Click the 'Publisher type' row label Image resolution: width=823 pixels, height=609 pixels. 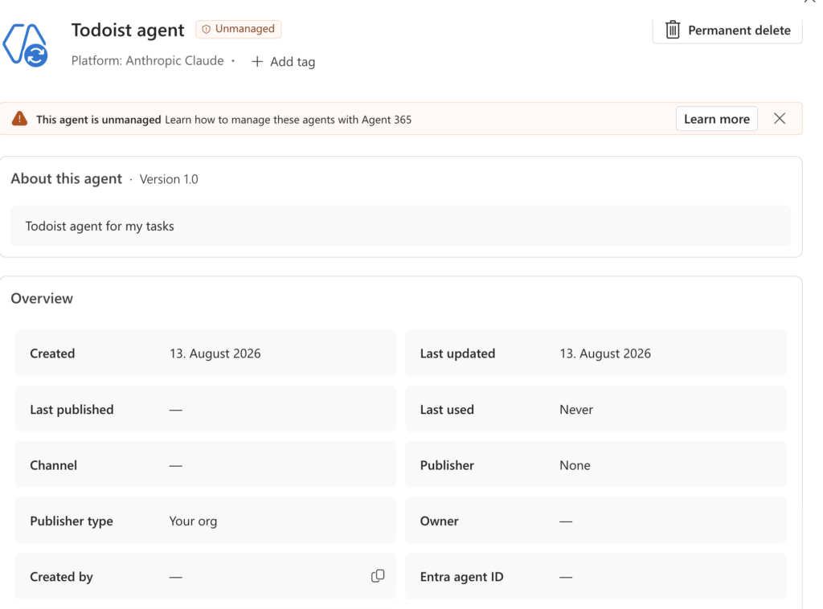point(71,521)
